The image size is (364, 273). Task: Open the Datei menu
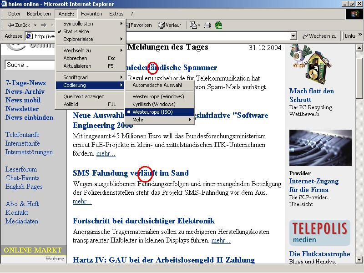pyautogui.click(x=14, y=14)
